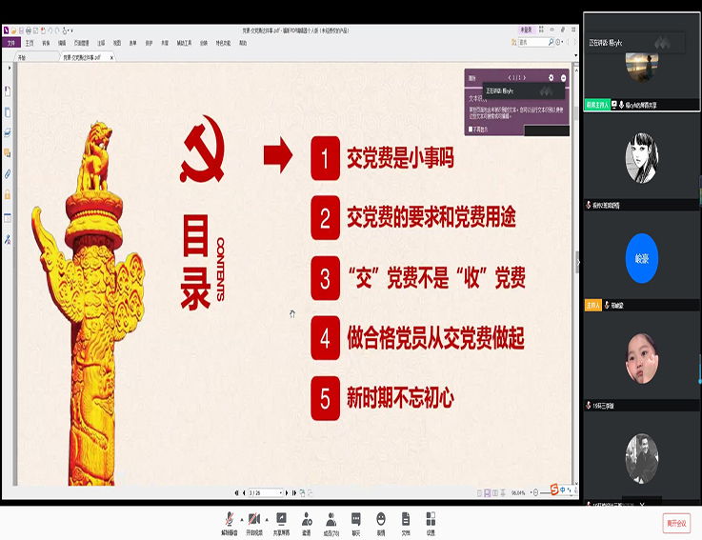702x540 pixels.
Task: Click Save icon in PDF quick toolbar
Action: tap(21, 30)
